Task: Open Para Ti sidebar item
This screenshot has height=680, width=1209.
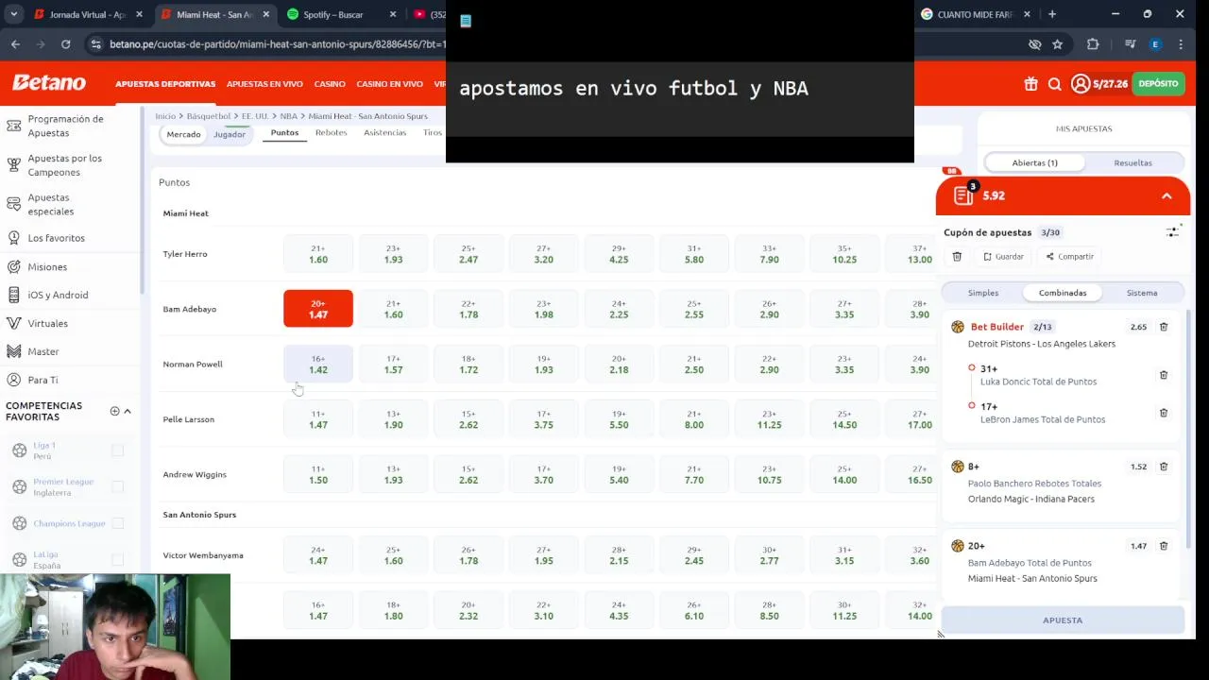Action: (43, 380)
